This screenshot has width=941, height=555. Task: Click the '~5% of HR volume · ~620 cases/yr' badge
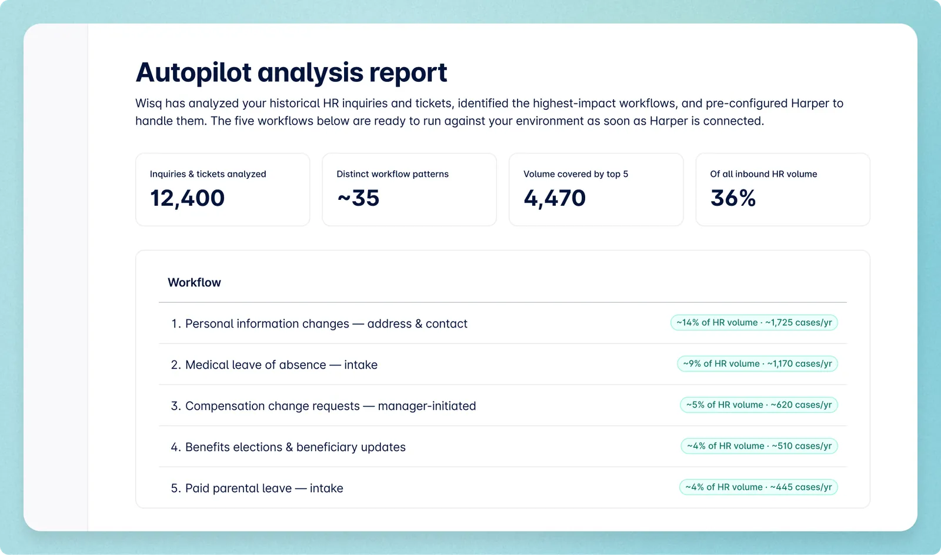pyautogui.click(x=759, y=405)
